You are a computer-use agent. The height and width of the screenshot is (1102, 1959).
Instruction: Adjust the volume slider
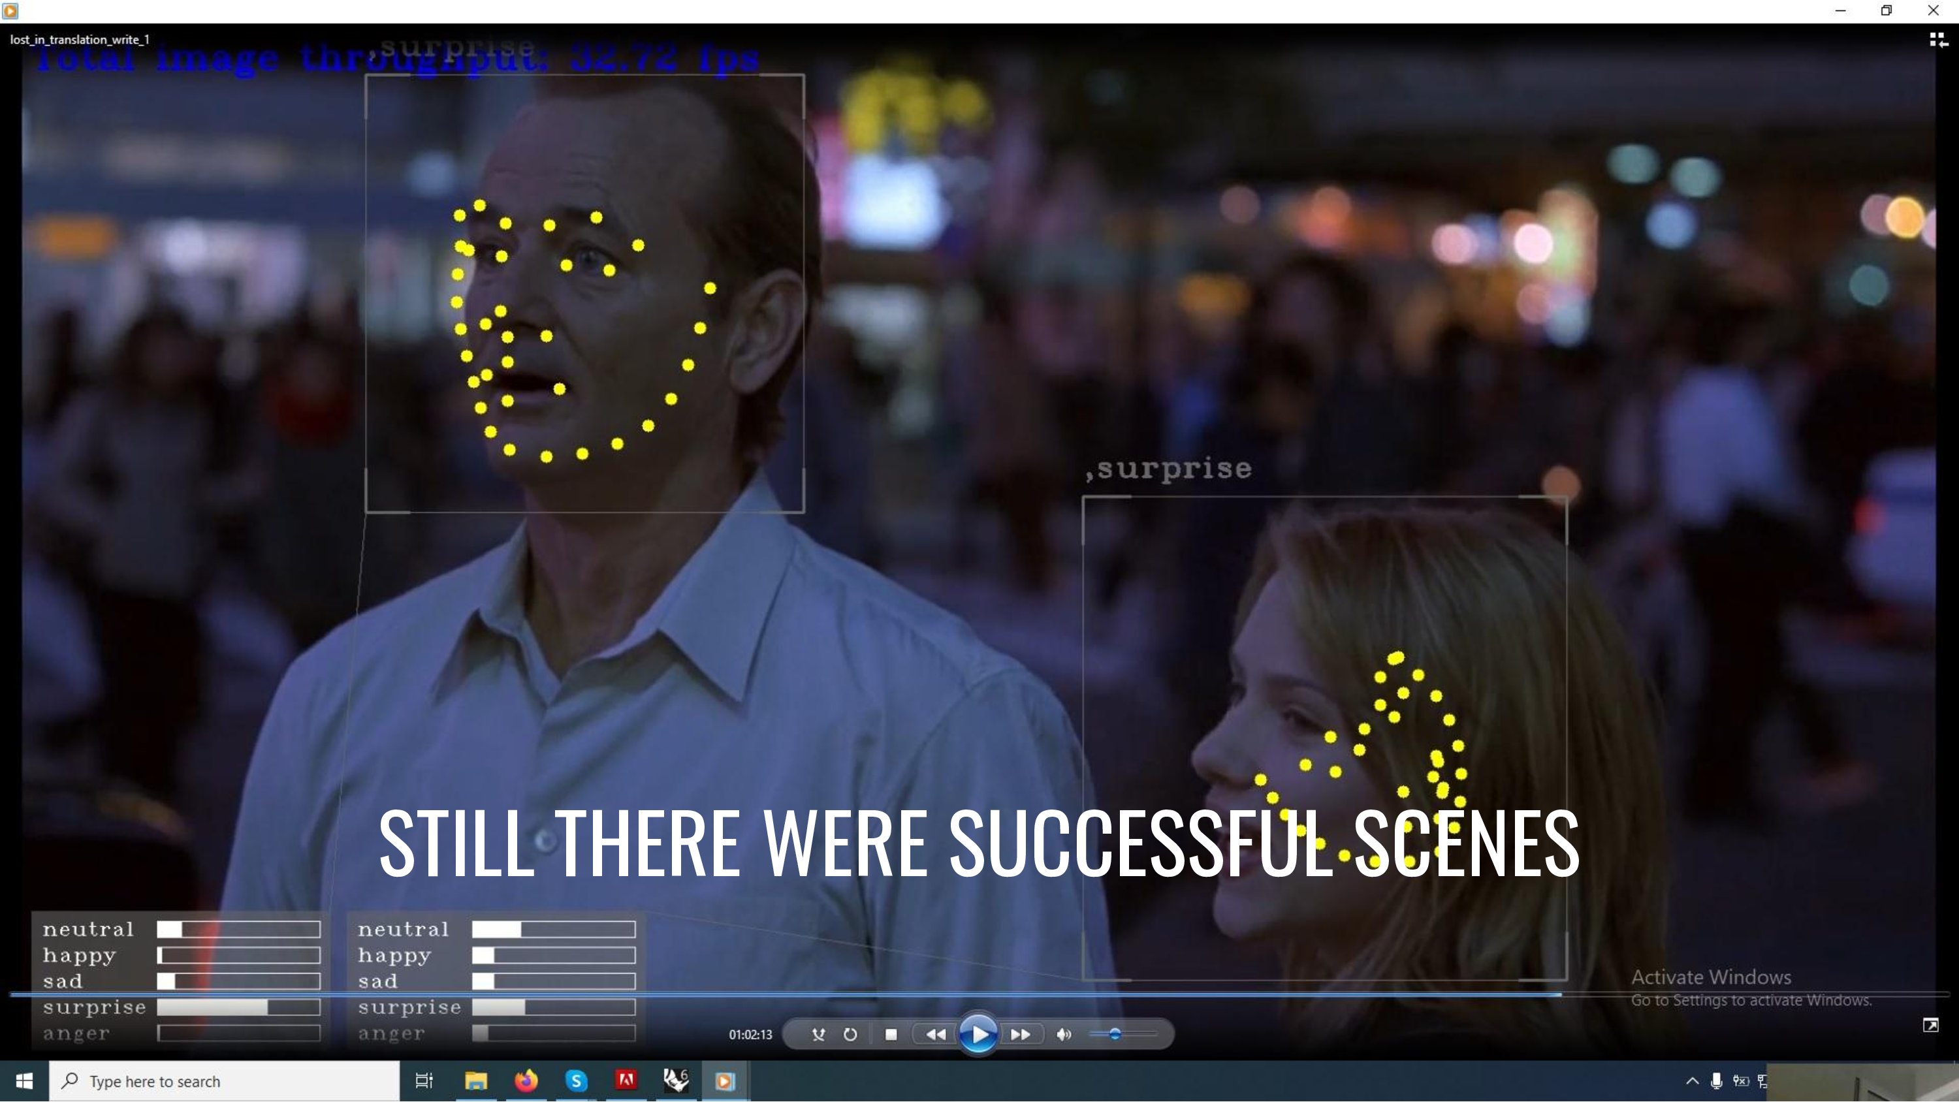point(1115,1034)
